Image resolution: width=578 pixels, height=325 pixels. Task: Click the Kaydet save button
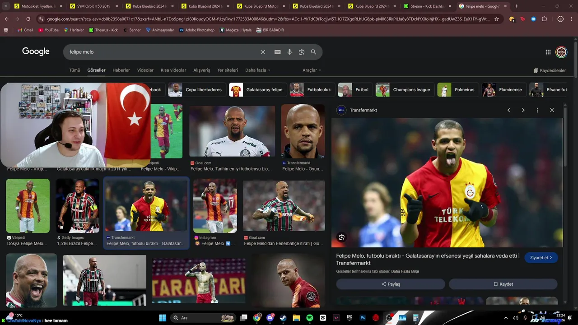pos(503,284)
